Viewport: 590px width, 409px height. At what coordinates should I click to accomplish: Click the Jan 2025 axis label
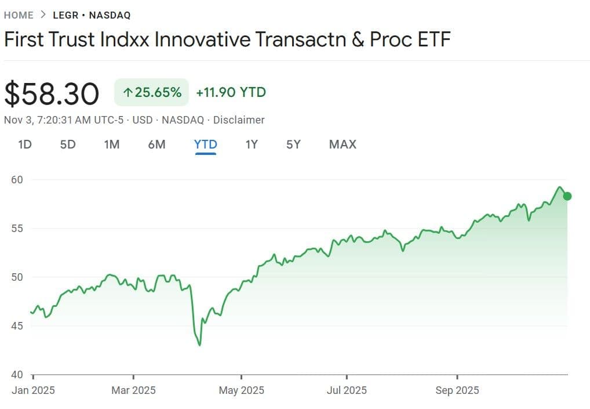pyautogui.click(x=34, y=390)
